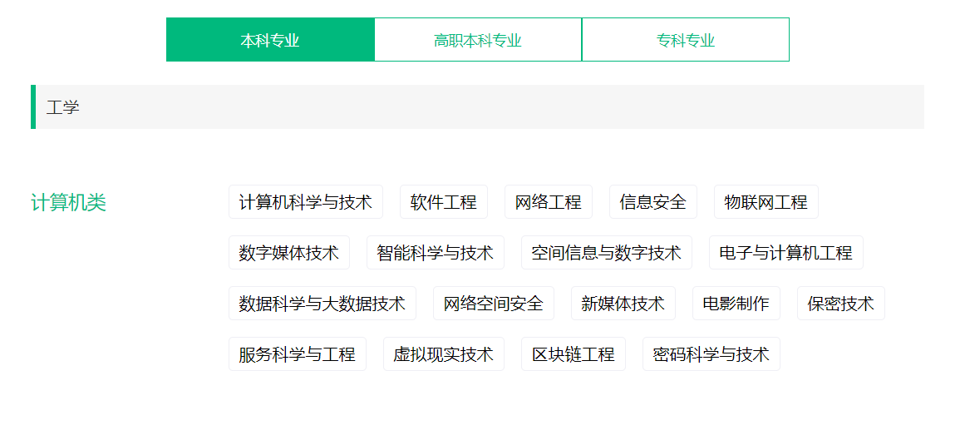The width and height of the screenshot is (965, 440).
Task: Click the 物联网工程 tag
Action: tap(766, 202)
